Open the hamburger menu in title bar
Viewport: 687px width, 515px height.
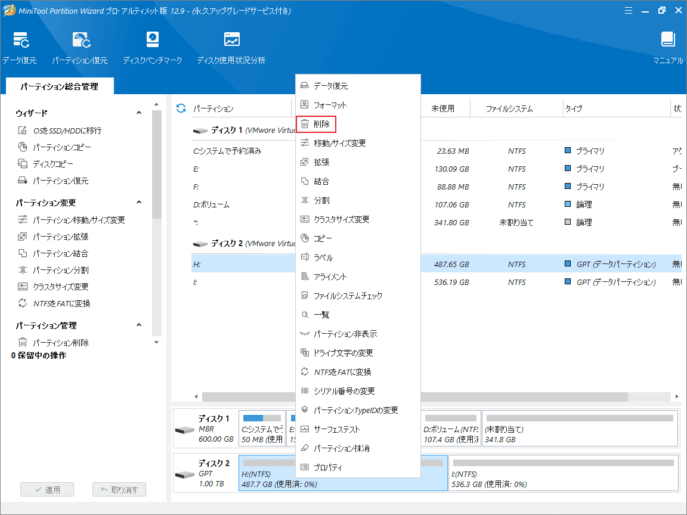[629, 11]
